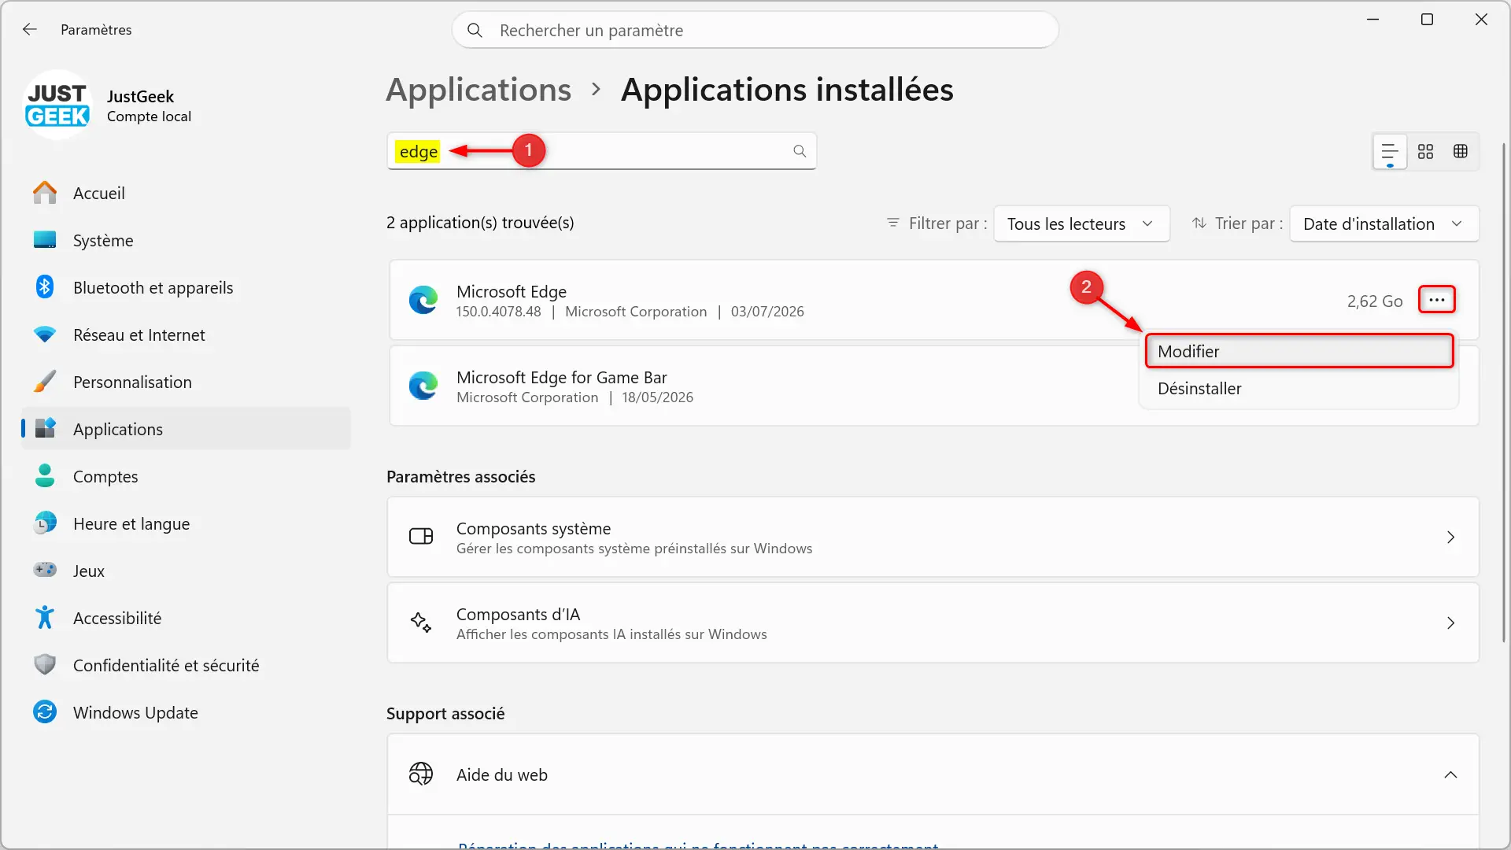Screen dimensions: 1511x850
Task: Click the magnifier icon in the apps search box
Action: 800,151
